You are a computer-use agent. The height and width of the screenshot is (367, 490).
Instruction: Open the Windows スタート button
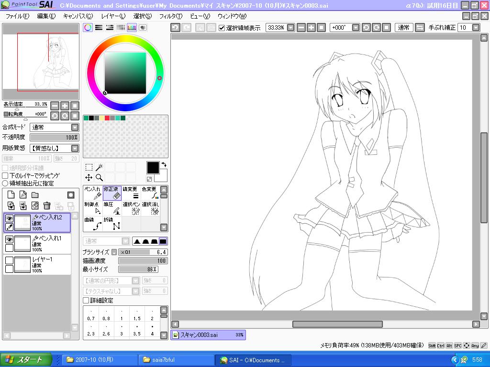[x=26, y=360]
